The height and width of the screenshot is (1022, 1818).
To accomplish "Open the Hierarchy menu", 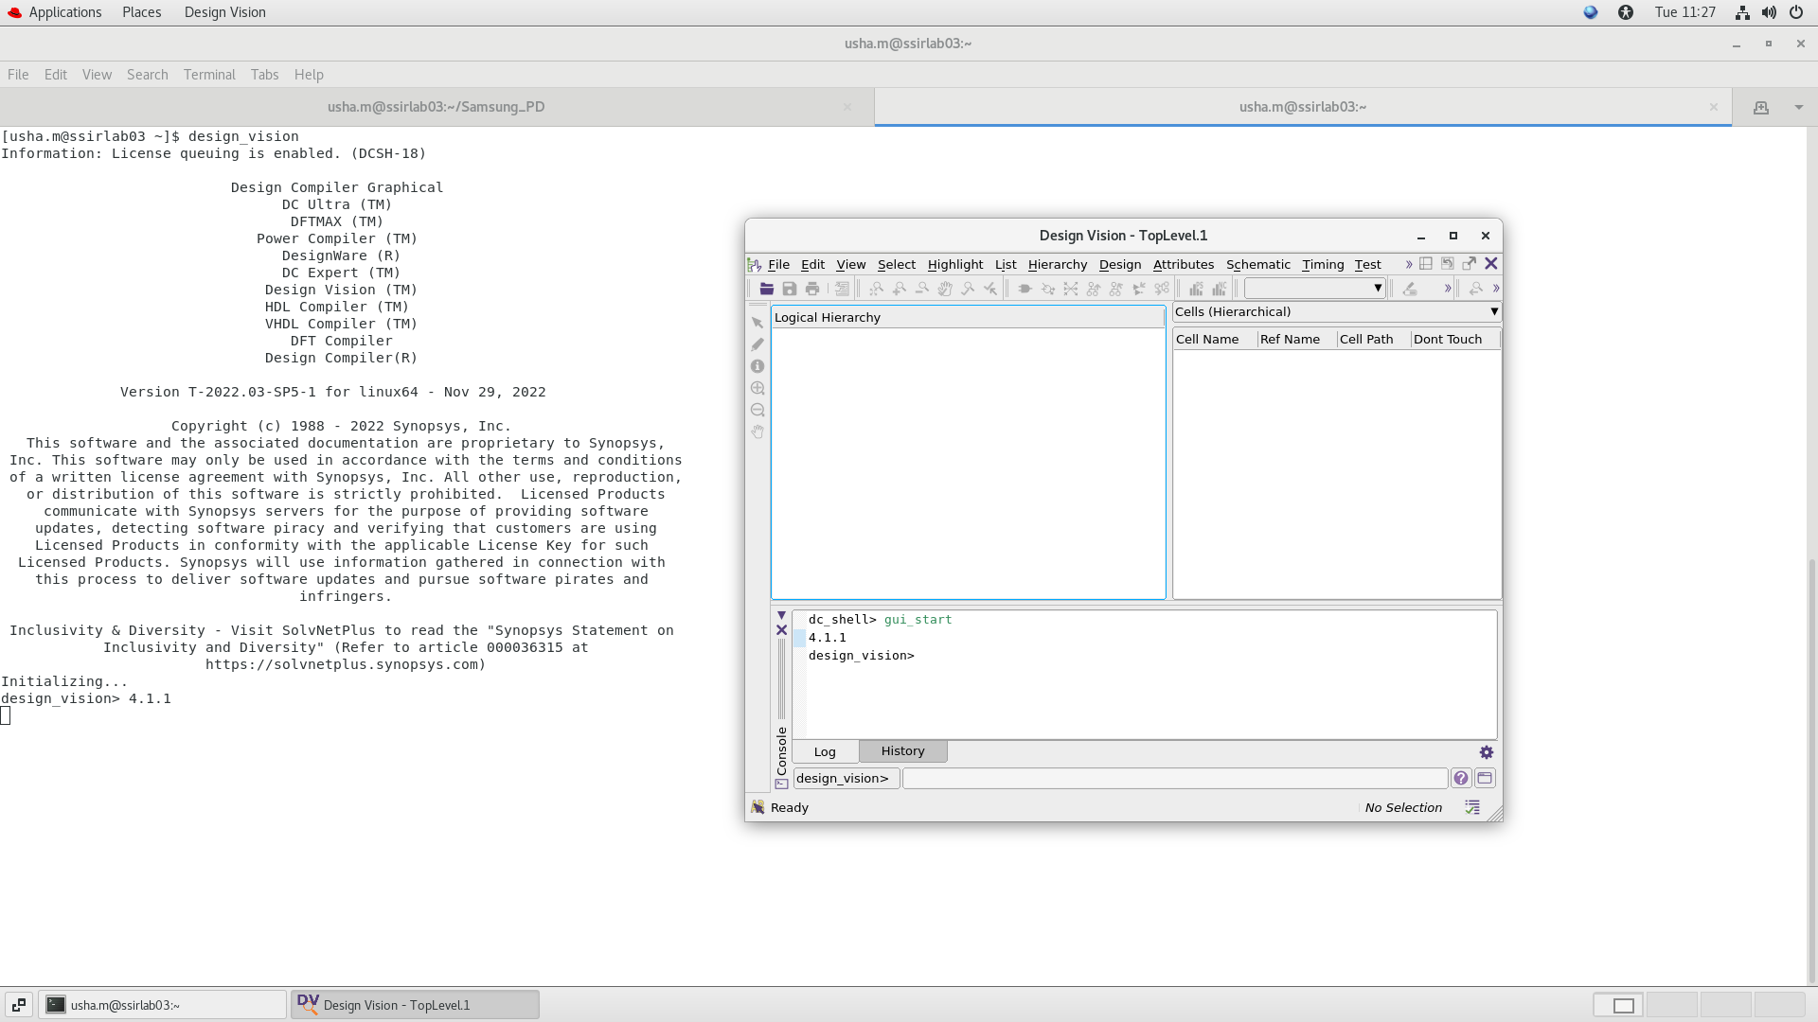I will pos(1057,264).
